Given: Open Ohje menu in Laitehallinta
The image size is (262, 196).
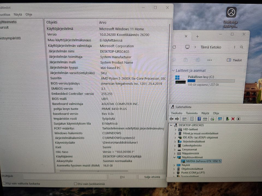Looking at the screenshot, I should (216, 113).
